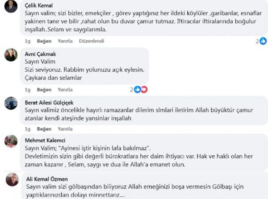Toggle Beğen on Çelik Kemal's comment
Image resolution: width=268 pixels, height=199 pixels.
pyautogui.click(x=44, y=41)
